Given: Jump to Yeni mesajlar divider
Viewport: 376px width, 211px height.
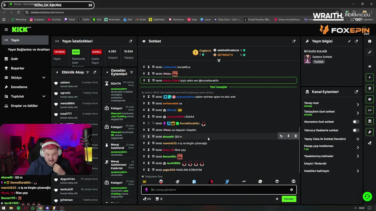Looking at the screenshot, I should pos(218,87).
